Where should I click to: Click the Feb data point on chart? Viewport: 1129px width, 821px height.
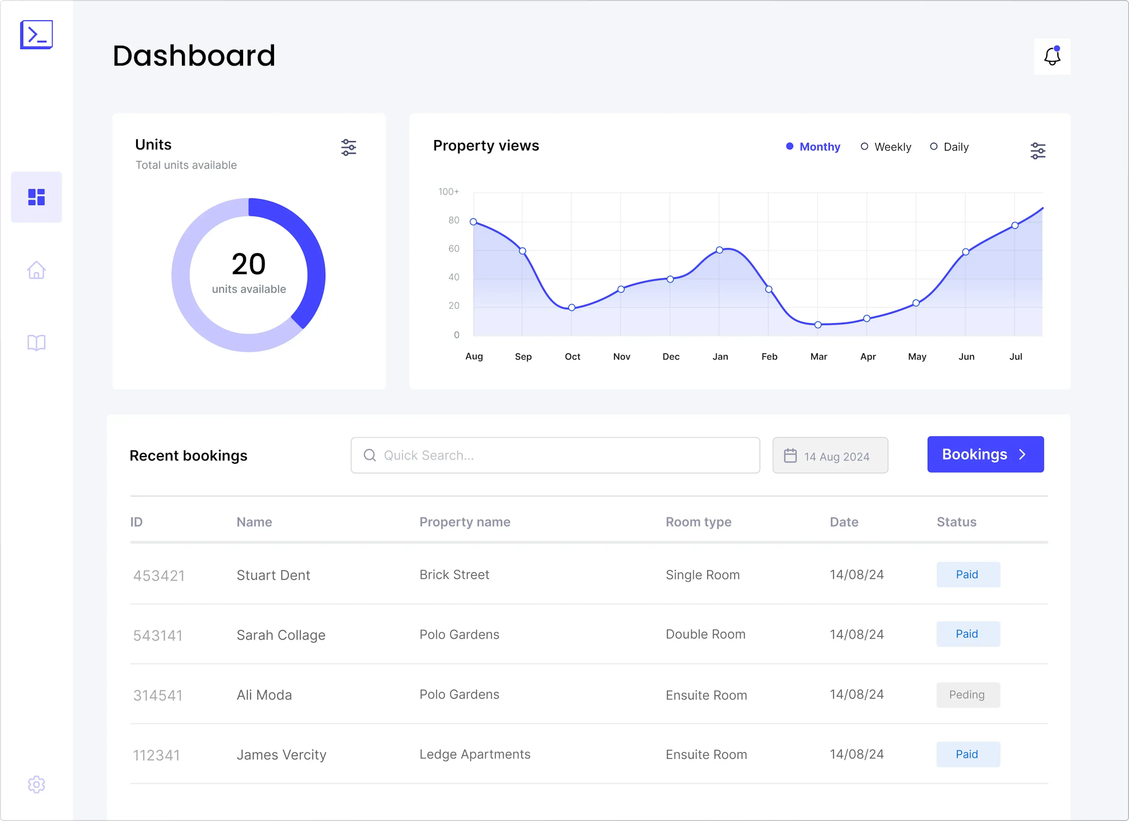768,289
